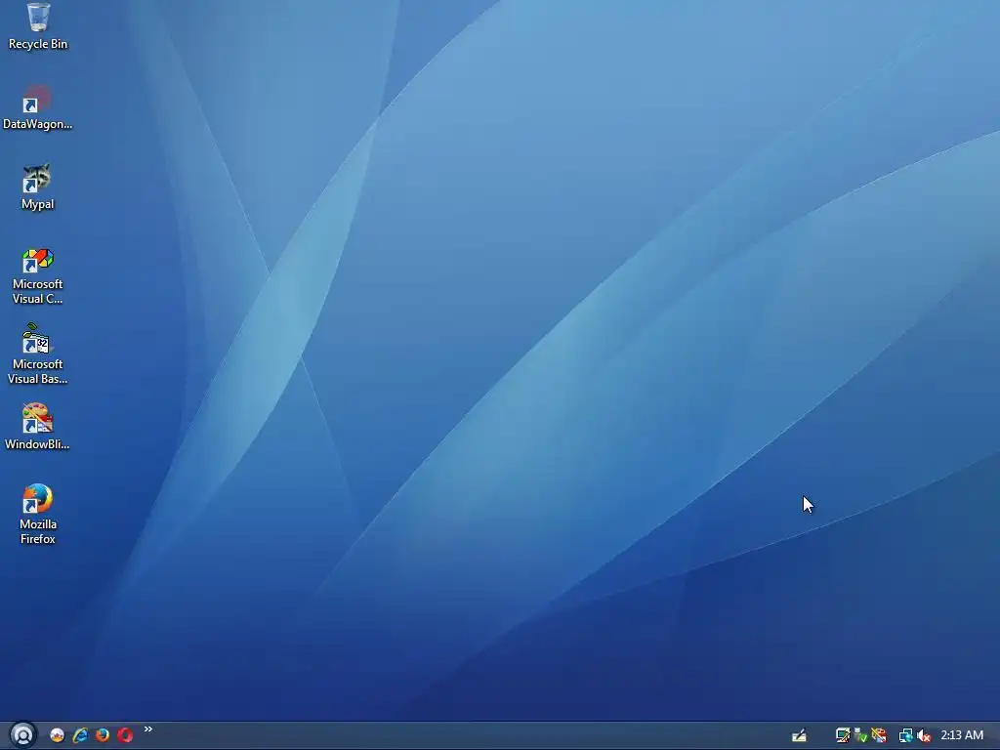Select the Mozilla Firefox desktop shortcut
This screenshot has width=1000, height=750.
[x=38, y=514]
